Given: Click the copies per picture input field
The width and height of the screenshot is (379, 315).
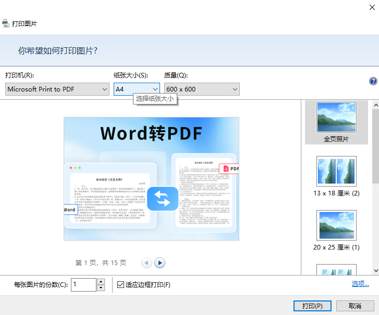Looking at the screenshot, I should 83,285.
